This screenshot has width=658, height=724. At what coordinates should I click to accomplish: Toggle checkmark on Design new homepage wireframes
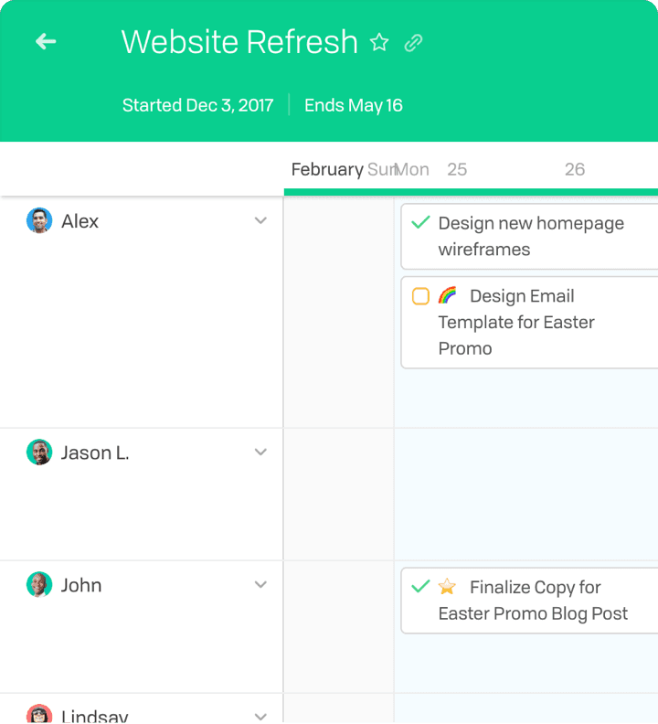click(x=420, y=223)
